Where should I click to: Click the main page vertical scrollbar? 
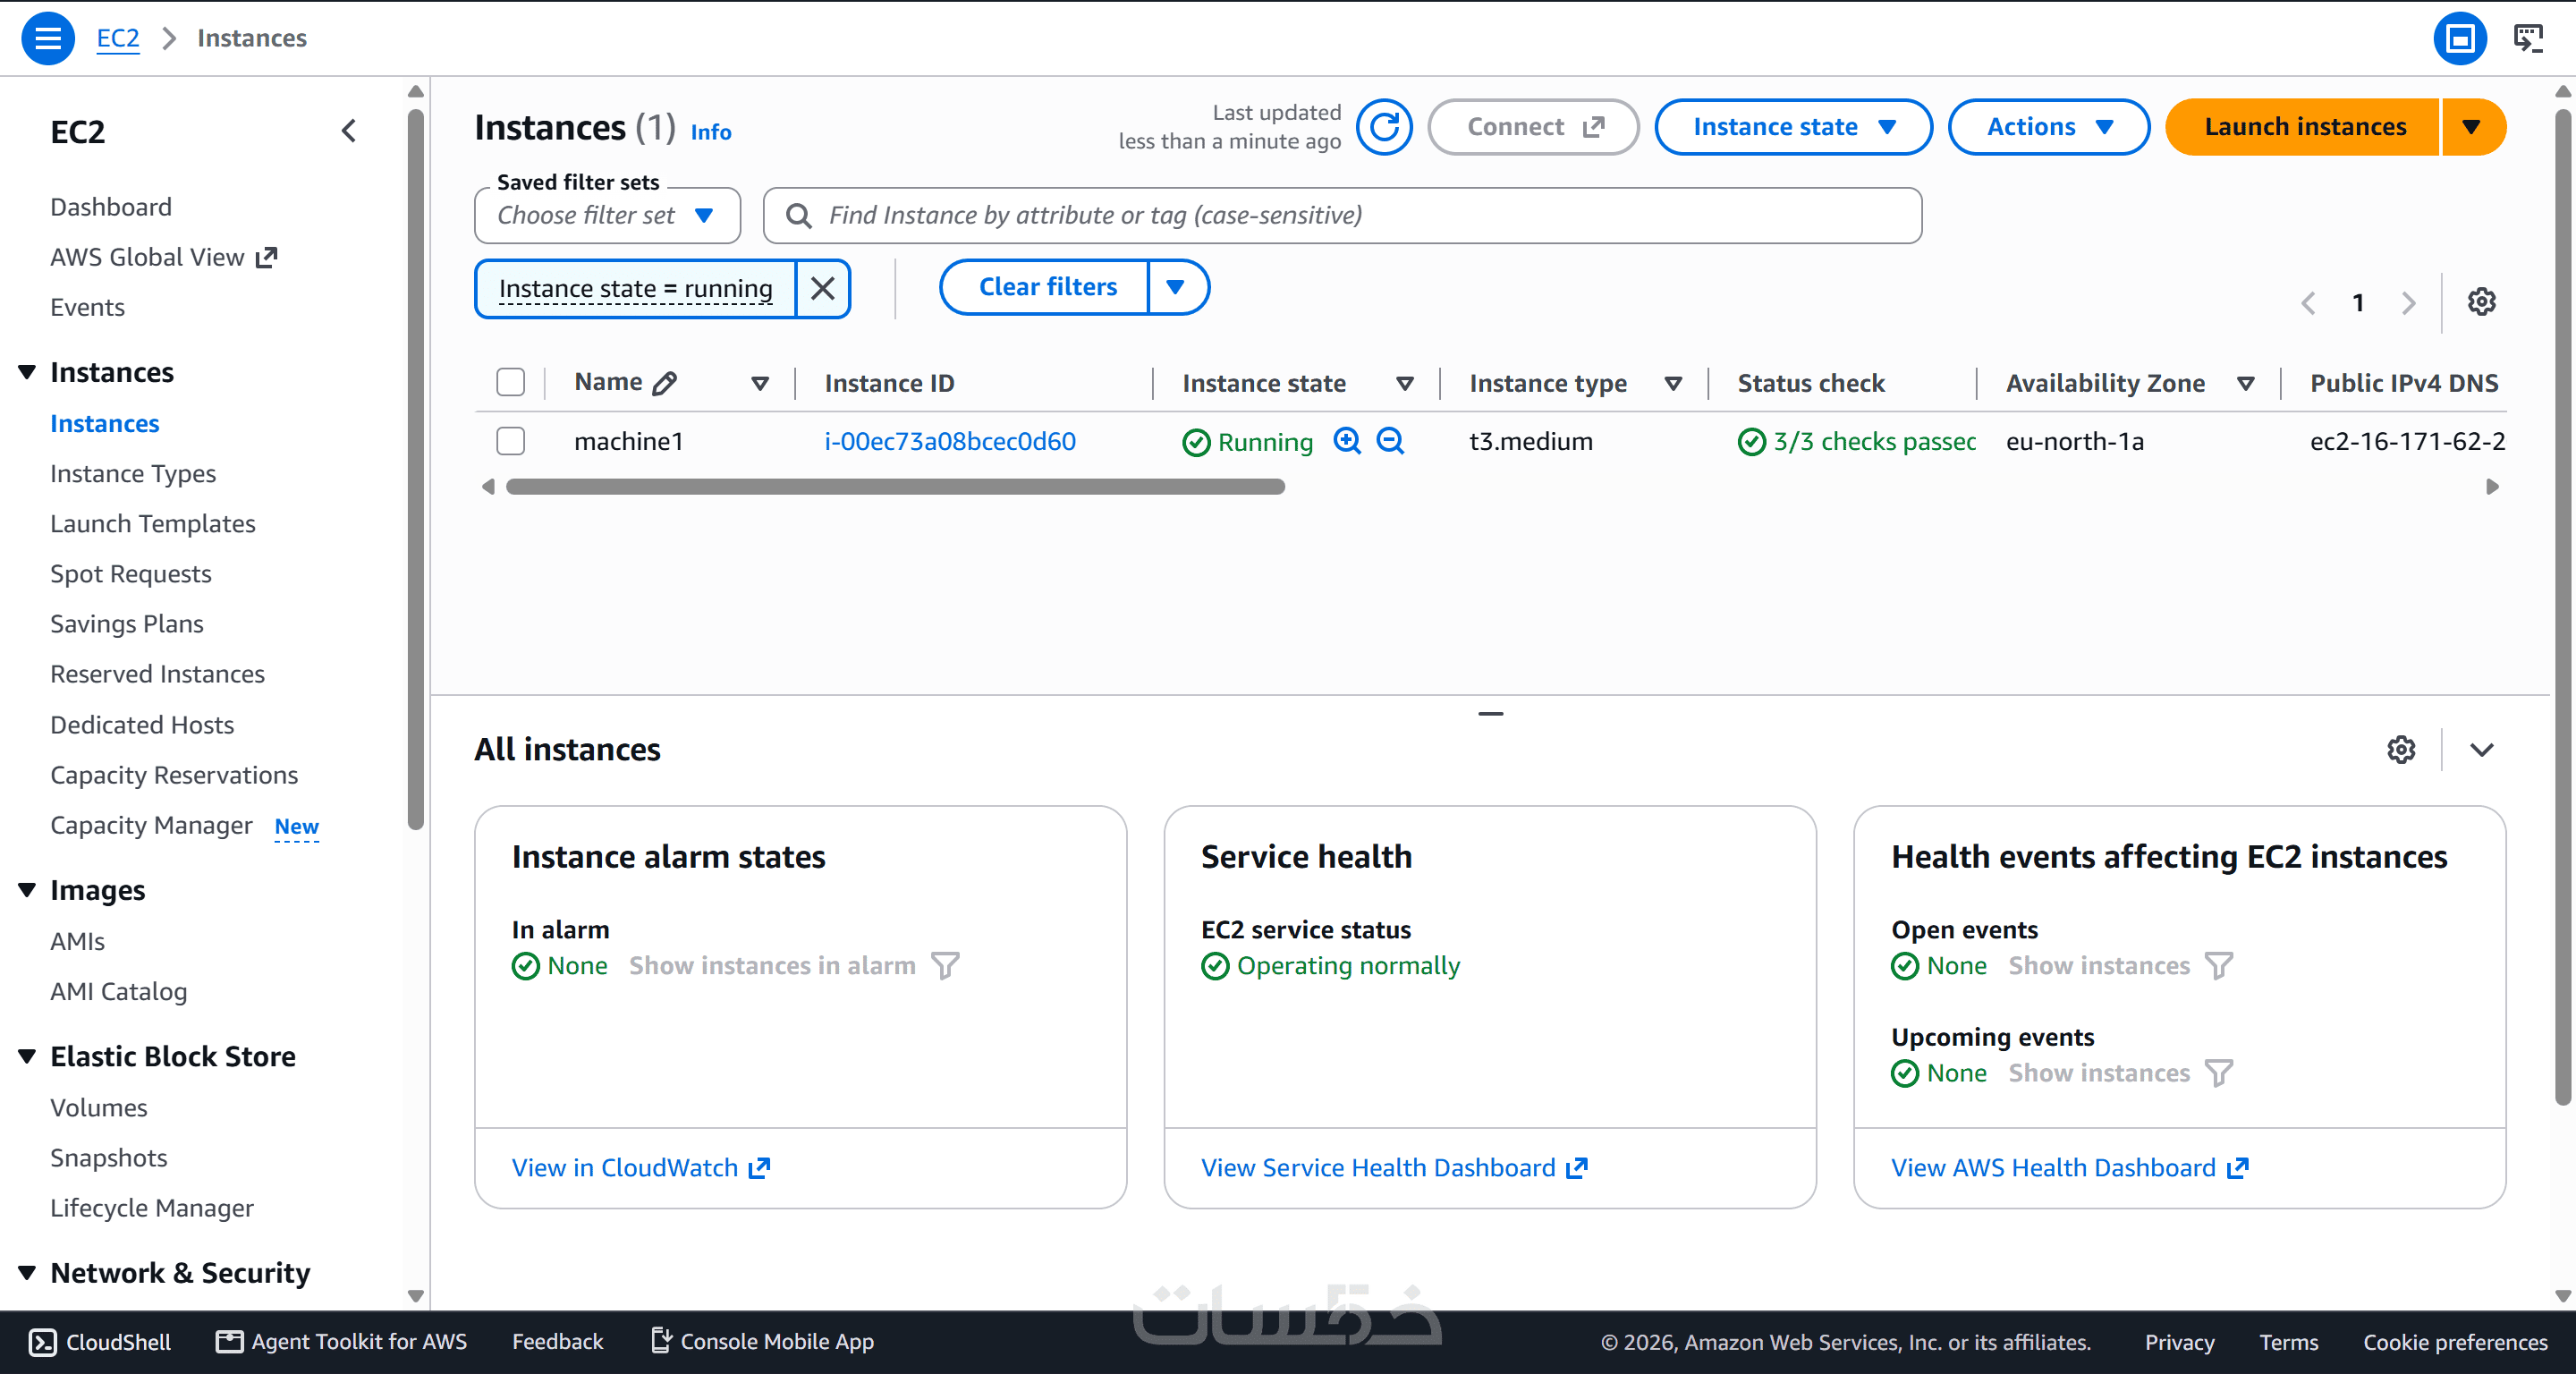(x=2563, y=606)
